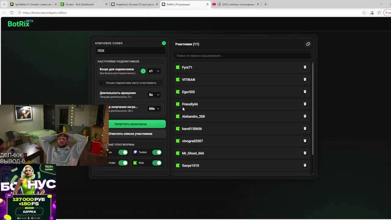Switch to Stream - Kick Dashboard tab
Viewport: 391px width, 220px height.
point(84,4)
